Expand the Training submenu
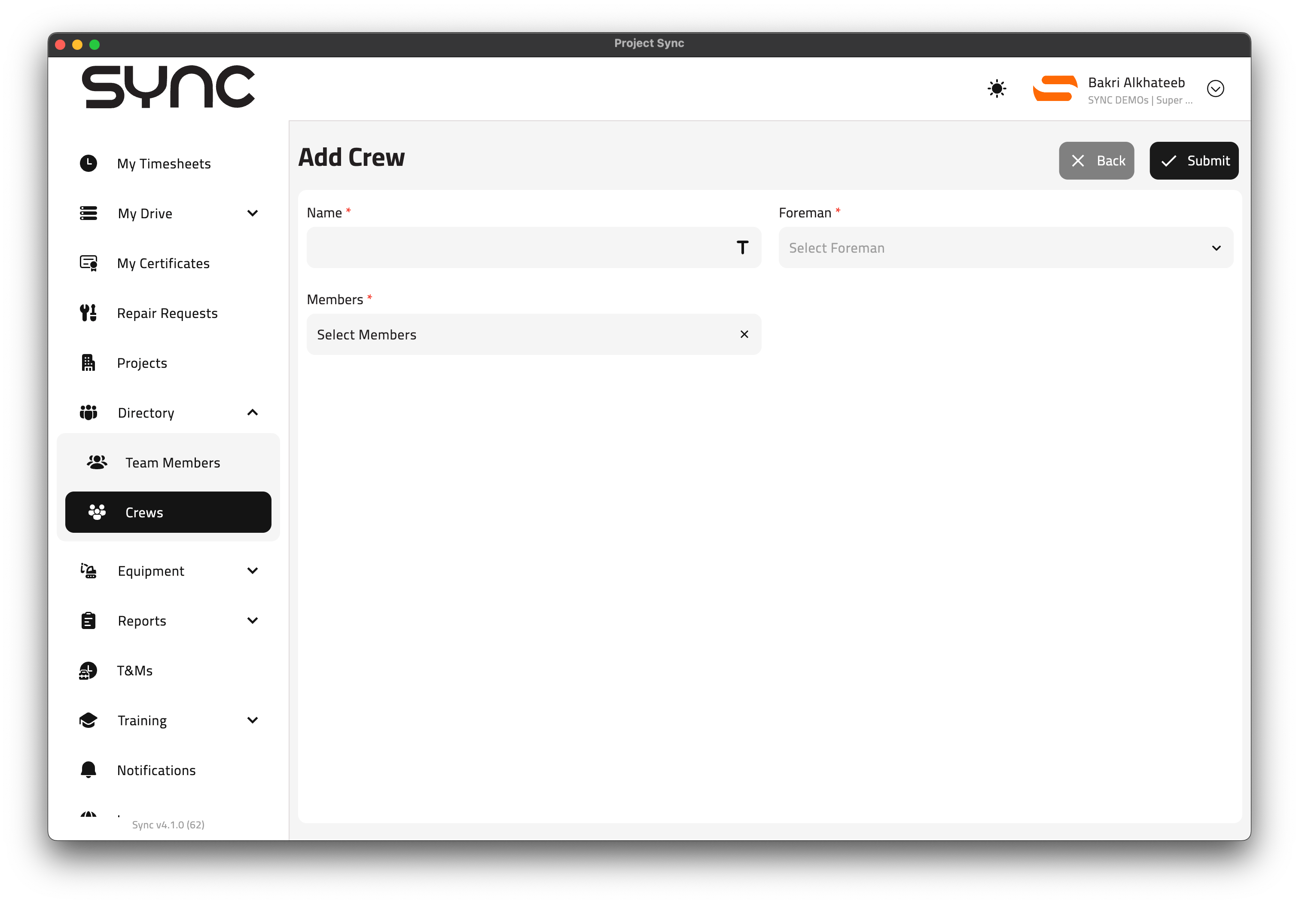This screenshot has width=1299, height=904. (x=252, y=720)
